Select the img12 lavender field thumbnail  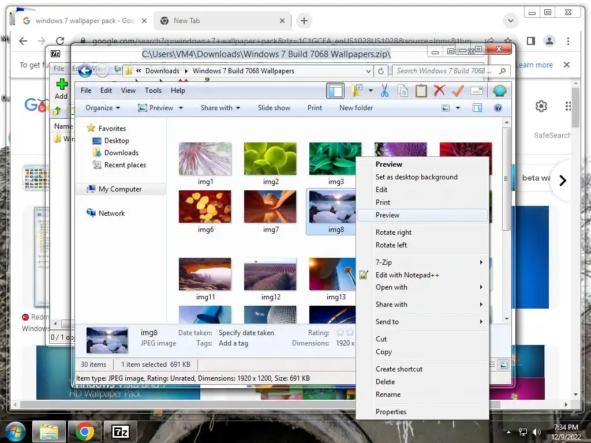click(270, 274)
